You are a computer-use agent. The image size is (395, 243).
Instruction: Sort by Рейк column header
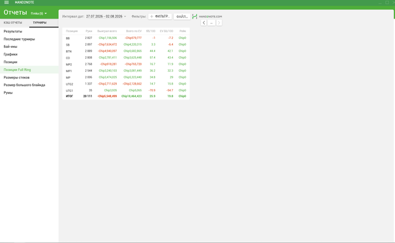[183, 31]
